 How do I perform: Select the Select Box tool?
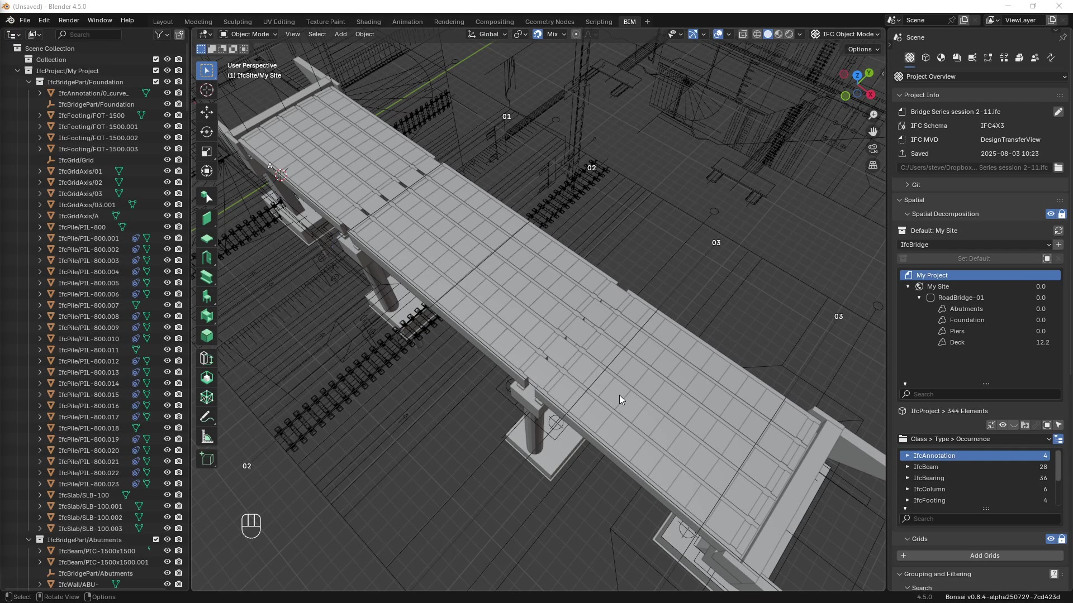207,70
